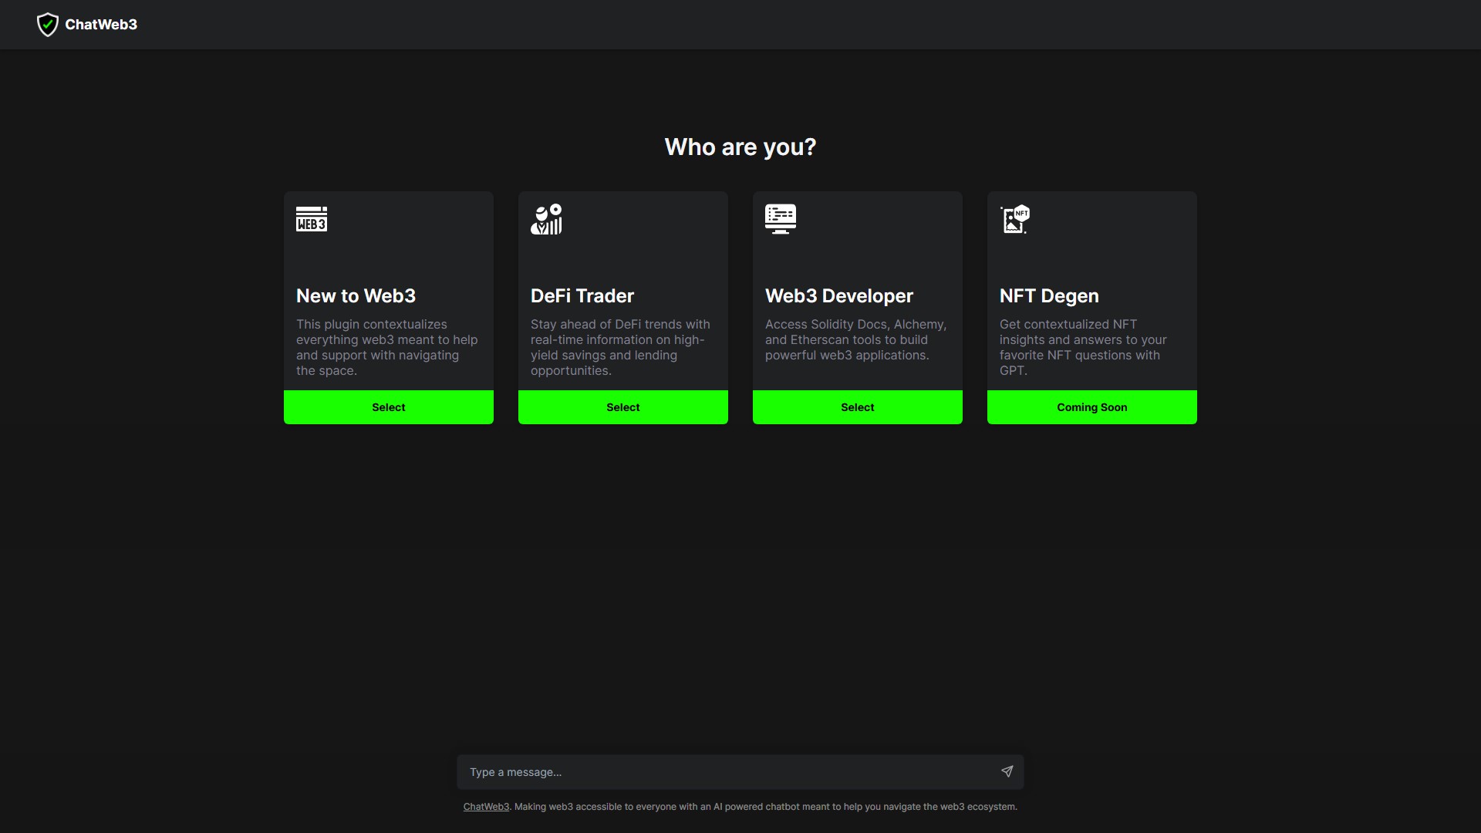1481x833 pixels.
Task: Select the Web3 Developer persona
Action: pos(857,406)
